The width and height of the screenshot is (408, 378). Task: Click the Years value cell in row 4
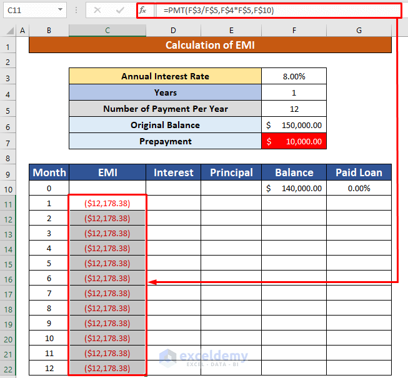click(x=294, y=92)
